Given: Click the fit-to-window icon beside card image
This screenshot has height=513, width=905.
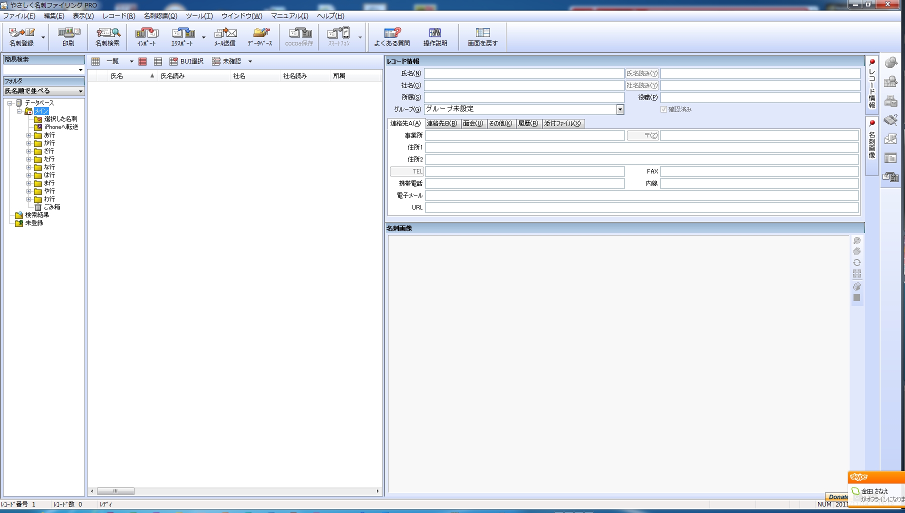Looking at the screenshot, I should click(x=857, y=273).
